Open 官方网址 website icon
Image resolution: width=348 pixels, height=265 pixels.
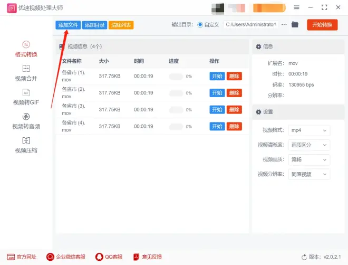click(x=11, y=257)
